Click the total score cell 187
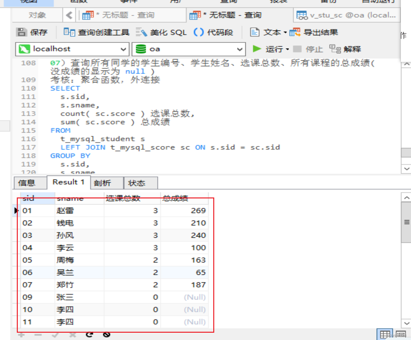411x340 pixels. pos(184,285)
